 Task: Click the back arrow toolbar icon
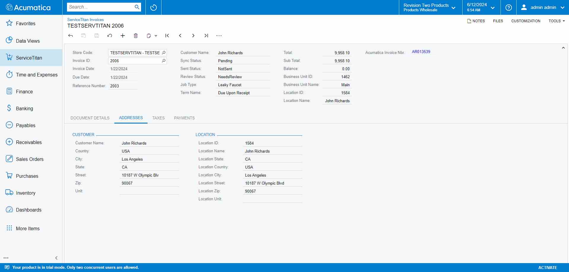(71, 36)
